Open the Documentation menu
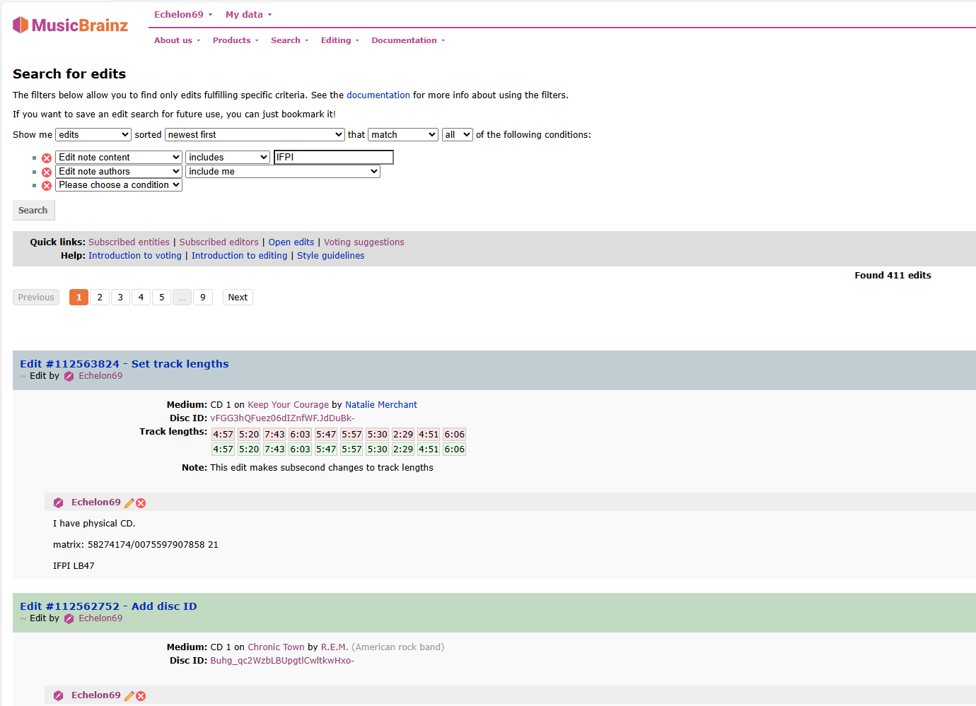 coord(408,40)
